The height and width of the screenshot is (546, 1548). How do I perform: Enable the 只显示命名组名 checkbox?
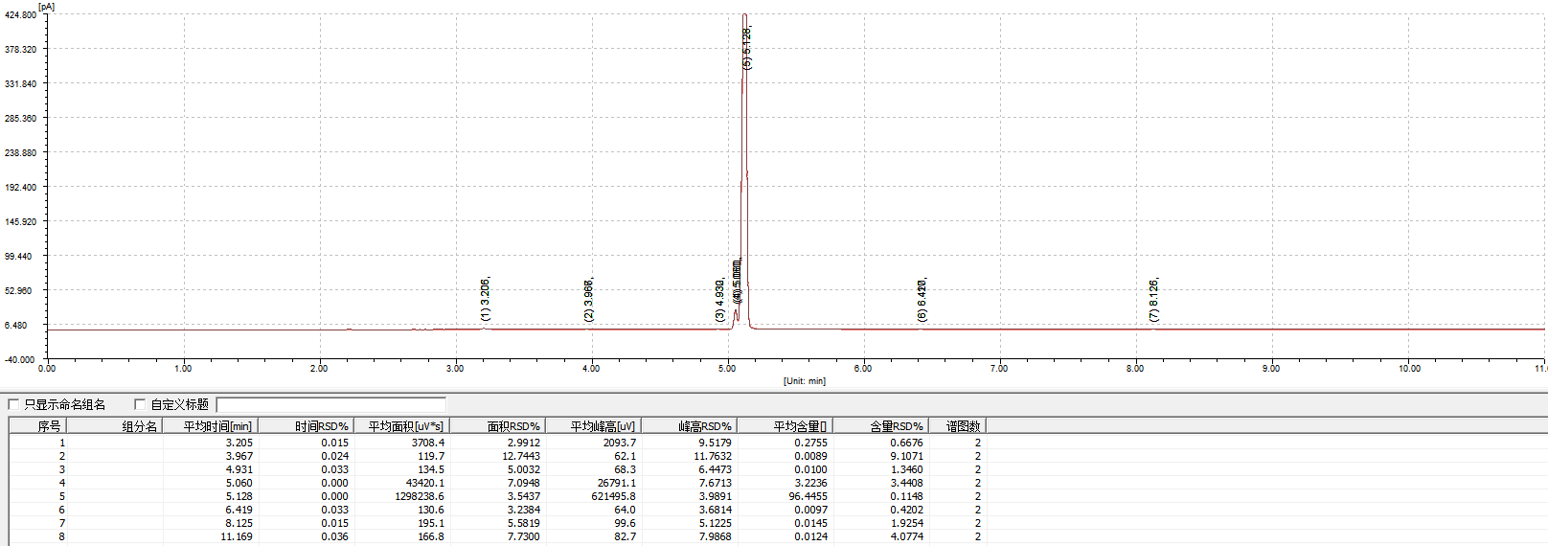(13, 404)
